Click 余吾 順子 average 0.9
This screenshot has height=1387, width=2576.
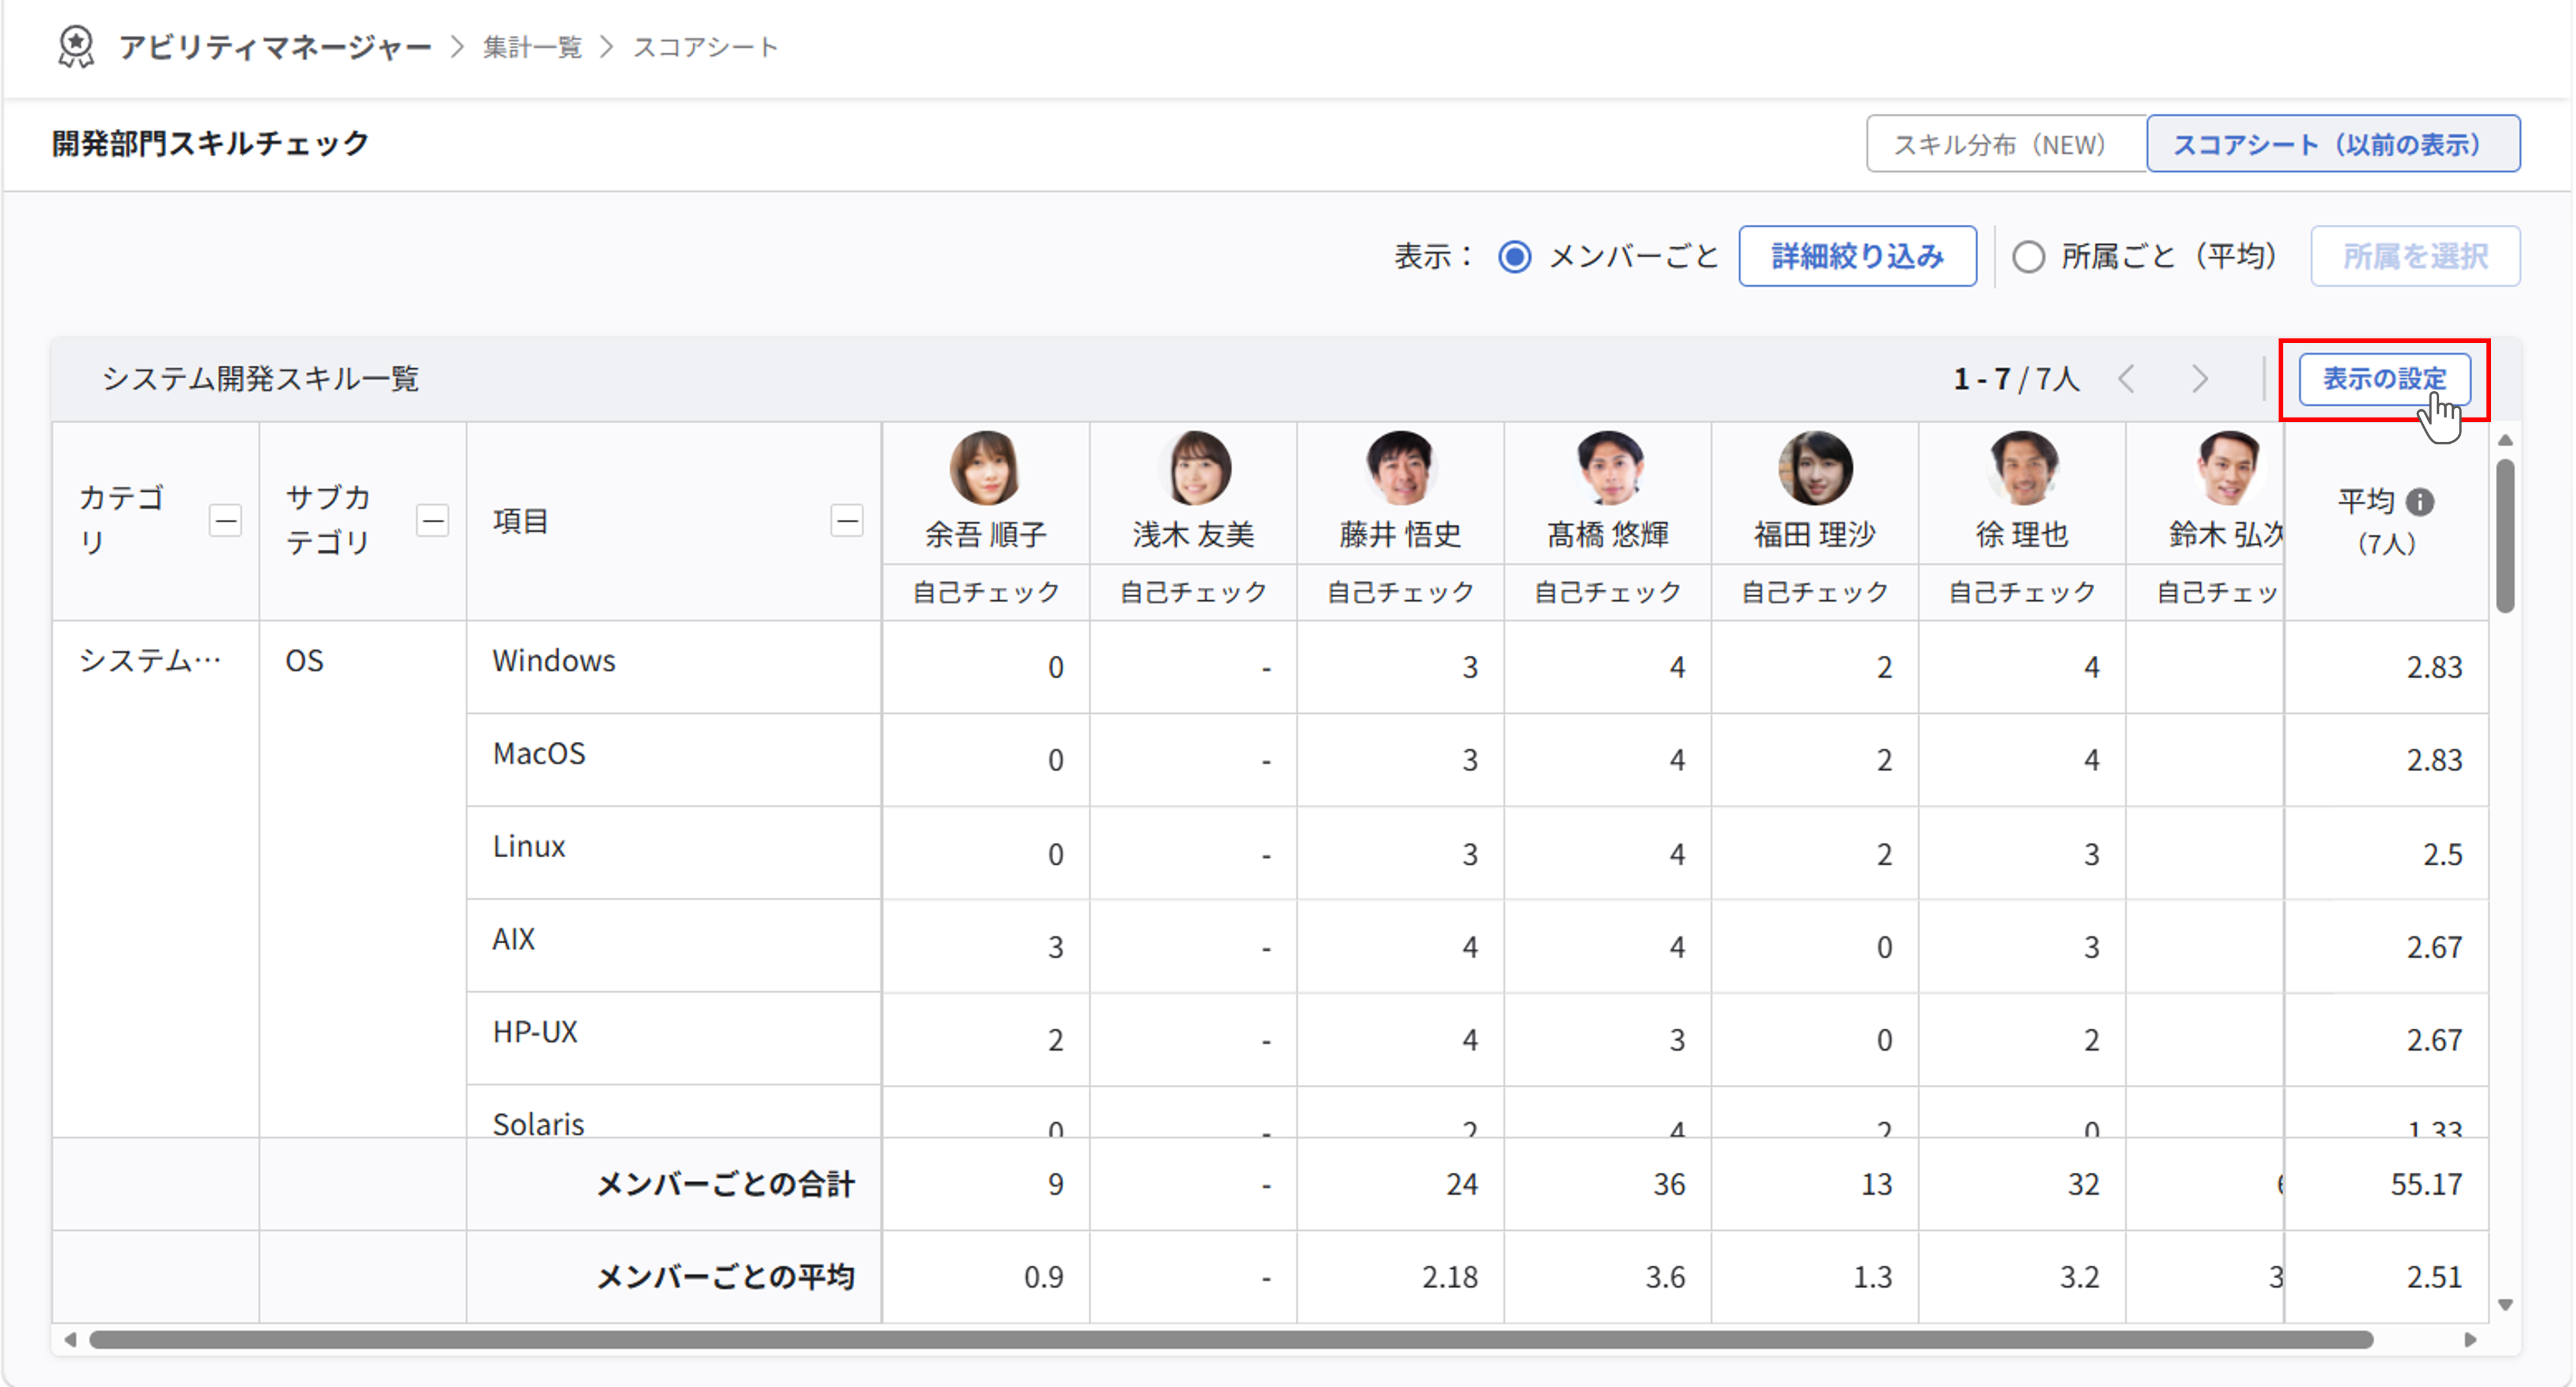tap(1043, 1277)
